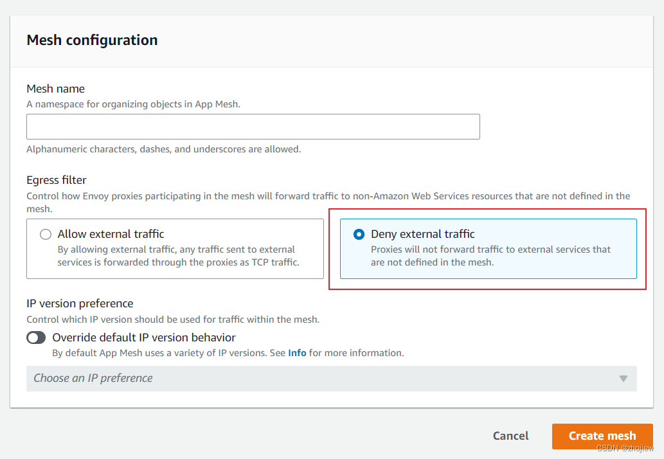The width and height of the screenshot is (664, 459).
Task: Click the Cancel button
Action: click(510, 436)
